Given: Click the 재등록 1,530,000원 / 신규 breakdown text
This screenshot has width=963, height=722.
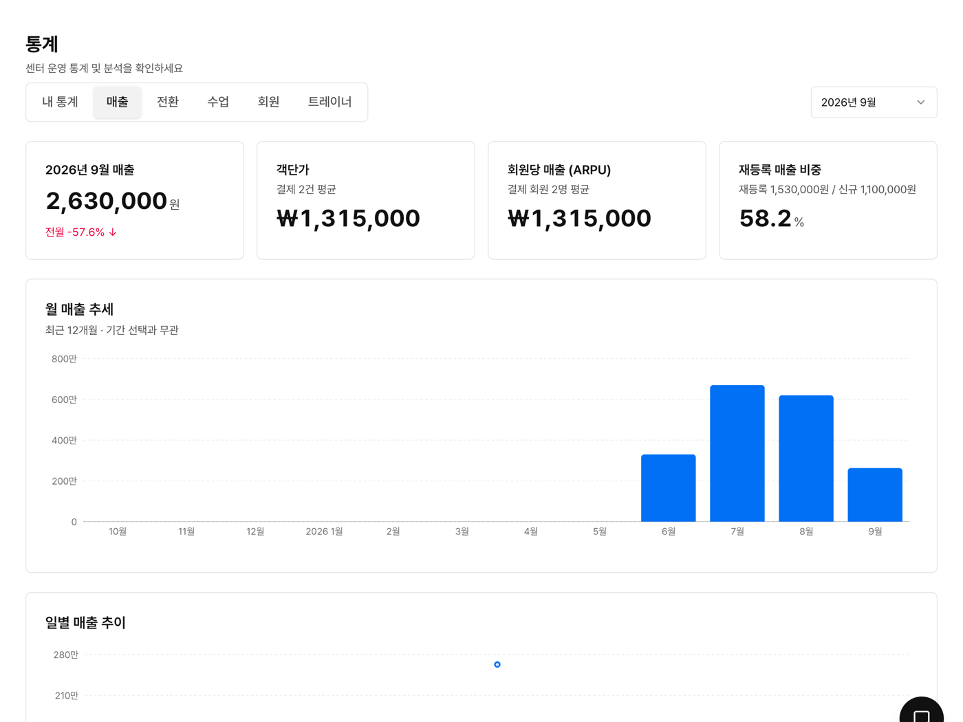Looking at the screenshot, I should click(x=827, y=189).
